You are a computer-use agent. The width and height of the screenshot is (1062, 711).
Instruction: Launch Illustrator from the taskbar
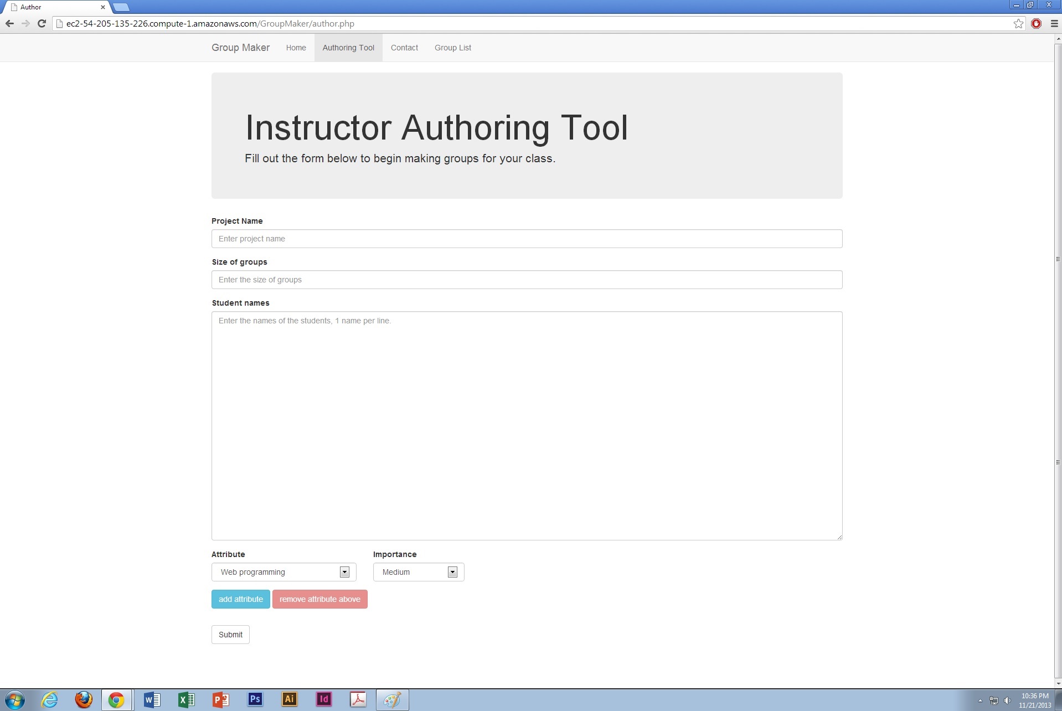click(x=290, y=700)
